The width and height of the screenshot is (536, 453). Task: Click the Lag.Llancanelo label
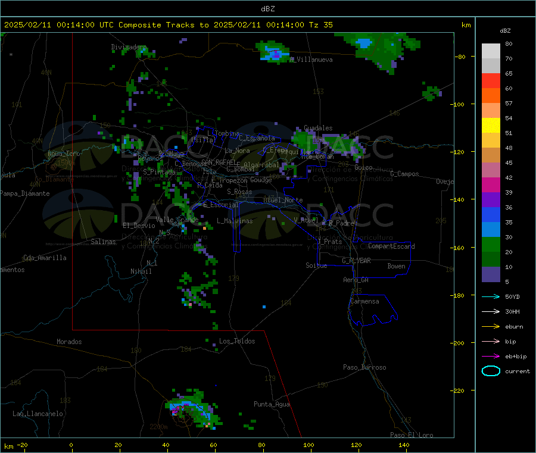click(x=38, y=414)
